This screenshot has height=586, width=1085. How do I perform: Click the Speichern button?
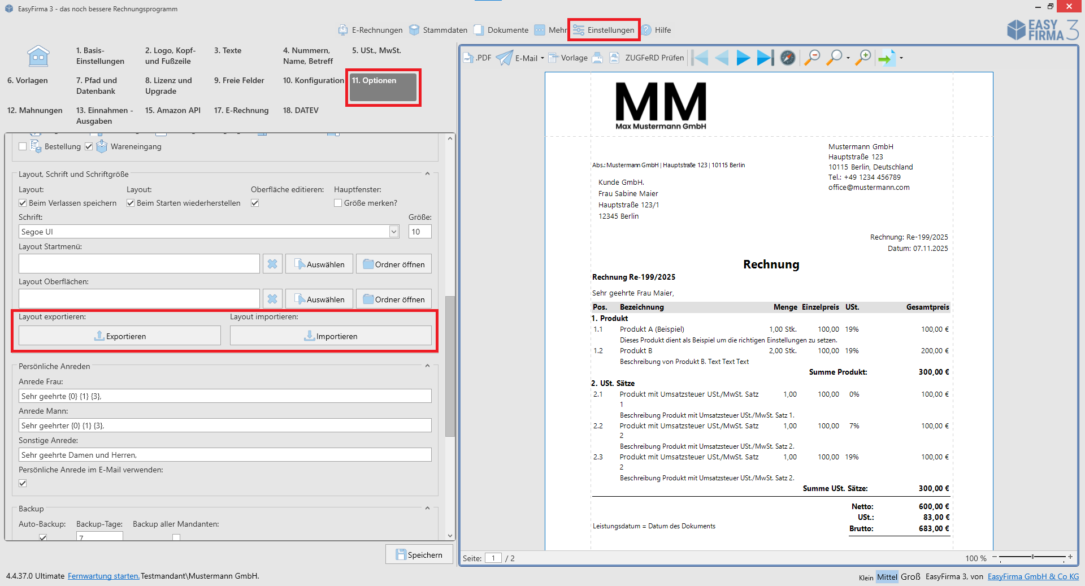[x=419, y=555]
